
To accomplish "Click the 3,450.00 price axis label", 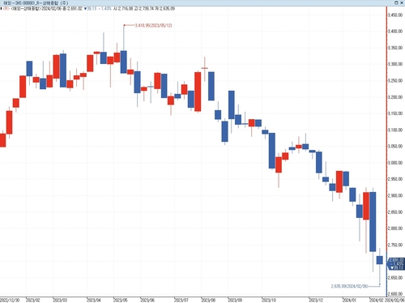I will (x=395, y=15).
